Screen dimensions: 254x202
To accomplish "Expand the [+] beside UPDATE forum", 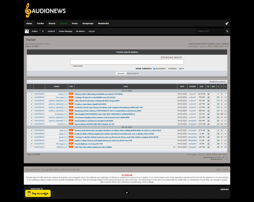I will point(66,124).
